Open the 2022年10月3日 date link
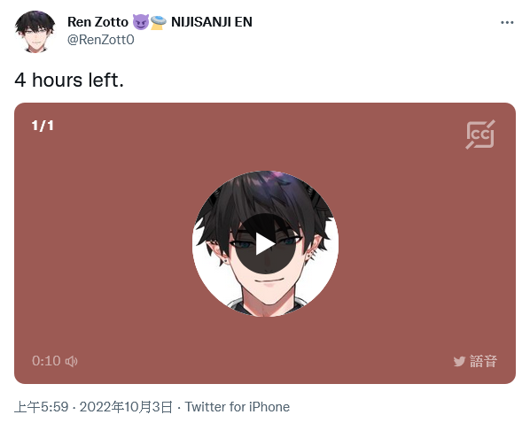Viewport: 530px width, 430px height. (126, 407)
